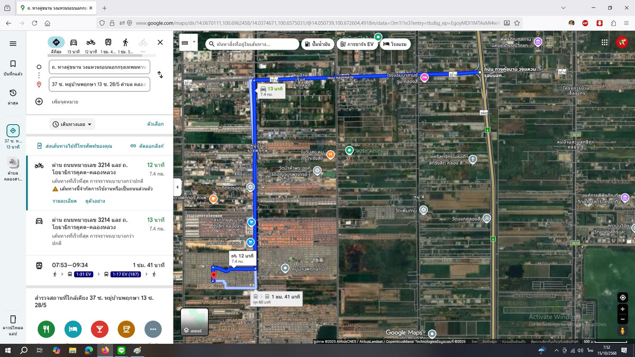This screenshot has width=635, height=357.
Task: Click the ปั๊มน้ำมัน gas station chip
Action: pos(318,44)
